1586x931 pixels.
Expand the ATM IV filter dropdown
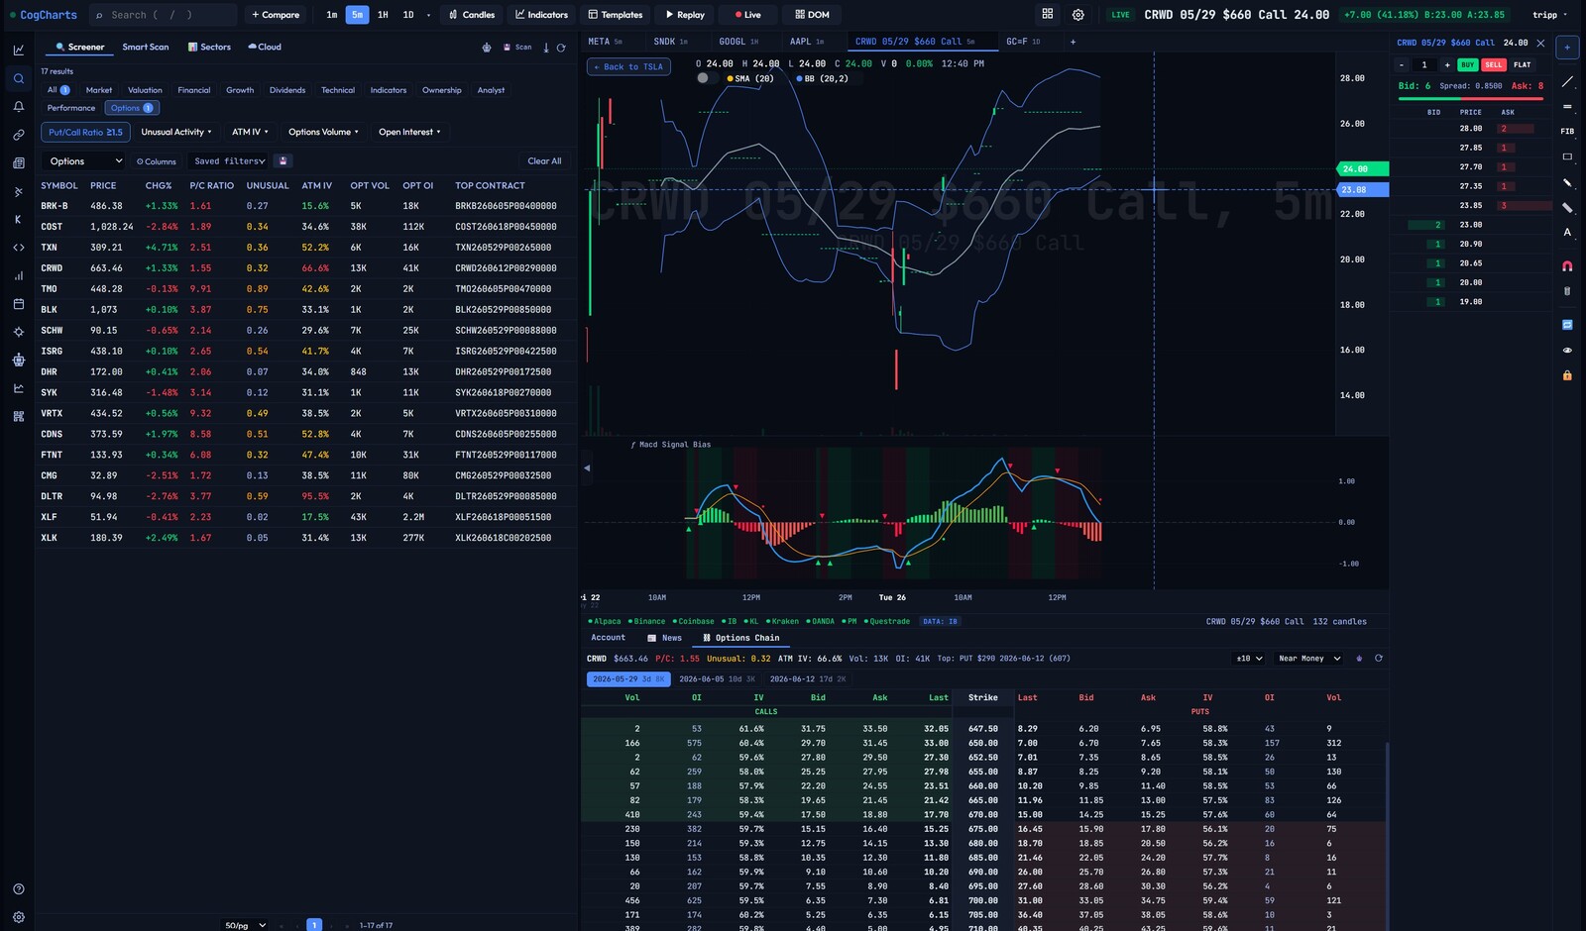250,132
